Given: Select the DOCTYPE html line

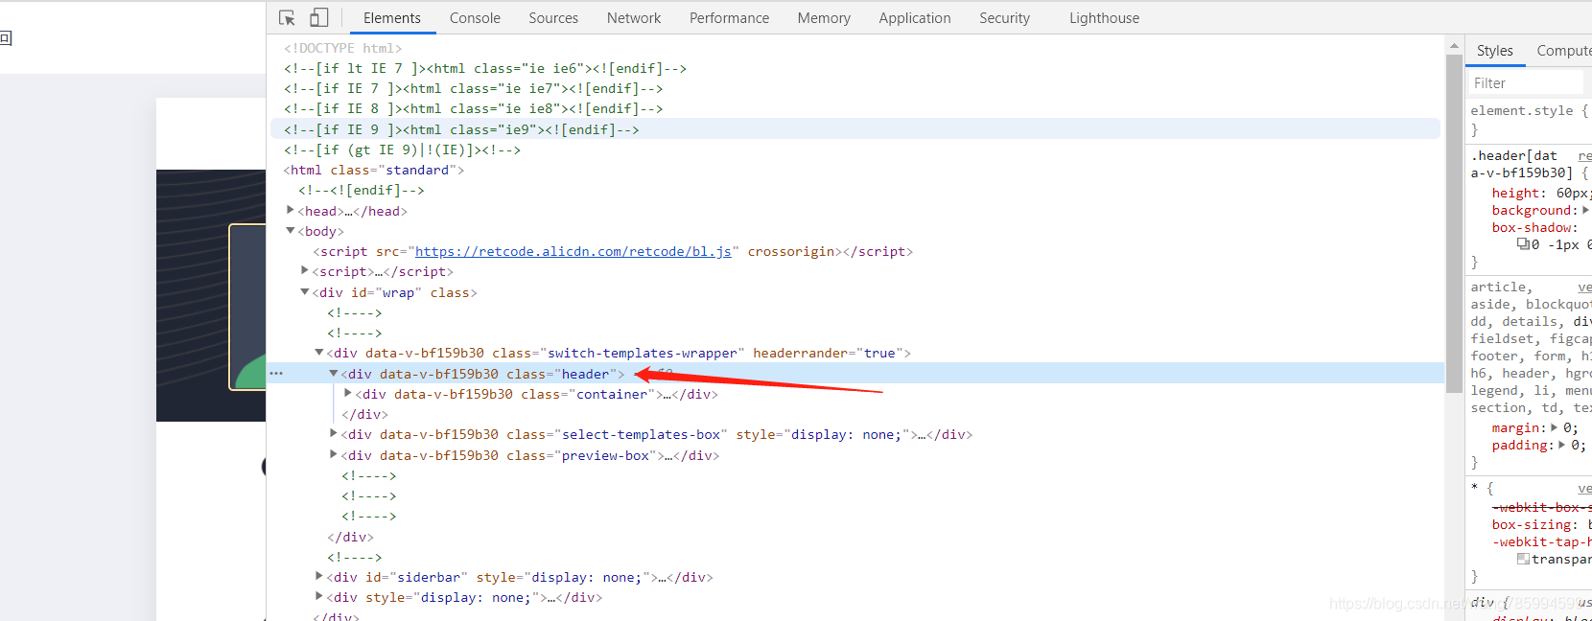Looking at the screenshot, I should coord(342,48).
